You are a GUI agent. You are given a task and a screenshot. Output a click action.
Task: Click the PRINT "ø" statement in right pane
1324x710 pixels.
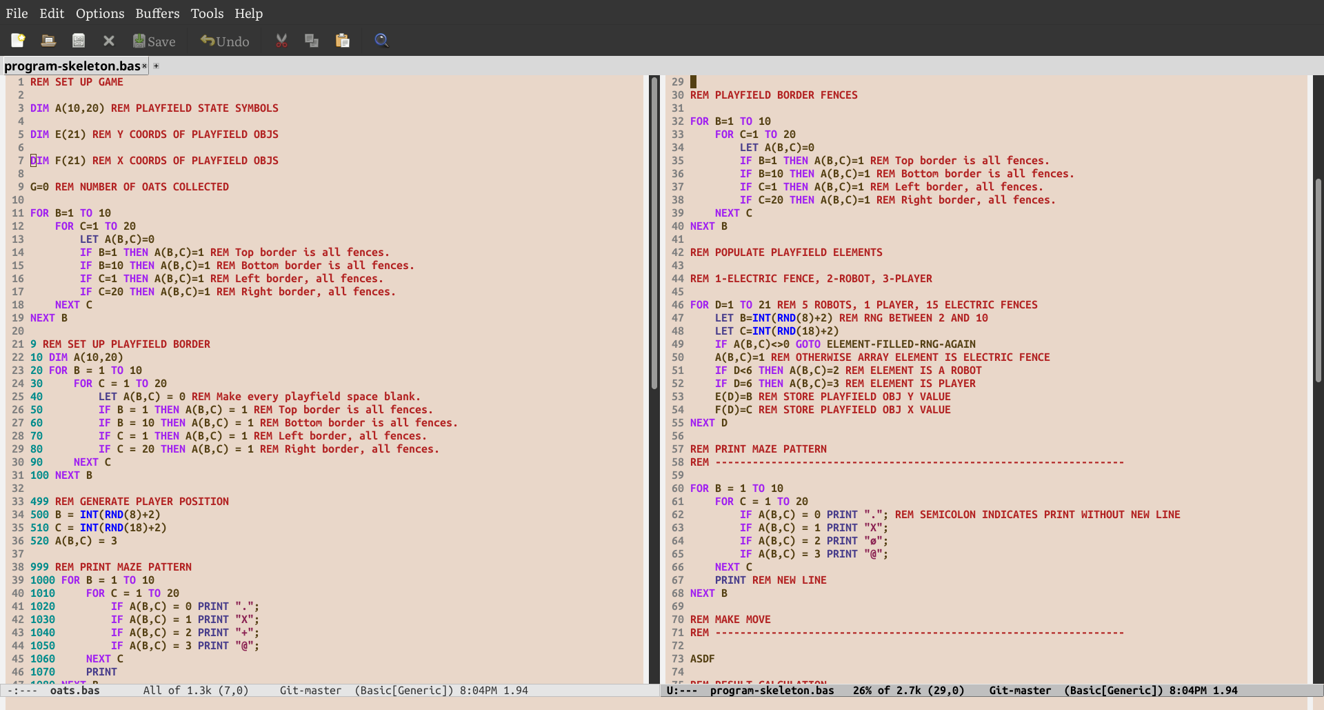pyautogui.click(x=857, y=541)
